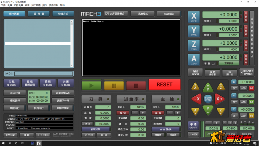
Task: Click red home button beside A DRO
Action: [x=246, y=60]
